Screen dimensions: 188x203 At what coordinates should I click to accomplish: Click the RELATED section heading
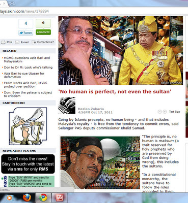pyautogui.click(x=10, y=51)
